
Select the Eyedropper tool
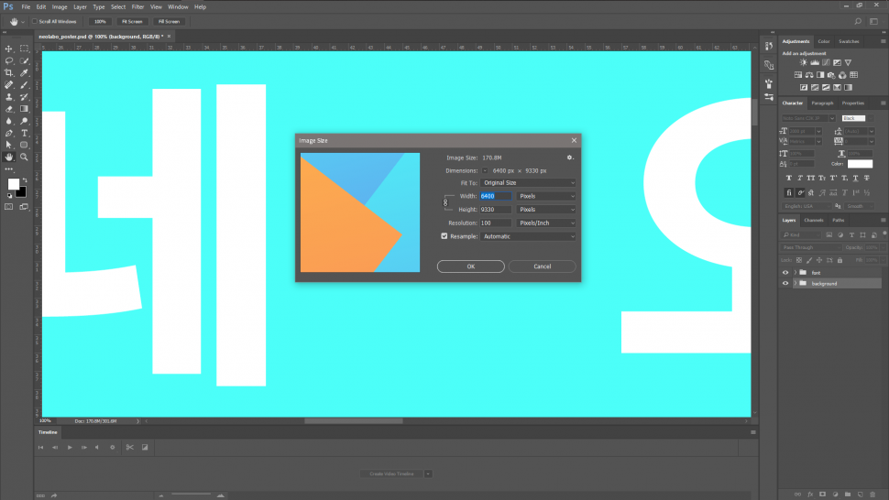[x=24, y=73]
